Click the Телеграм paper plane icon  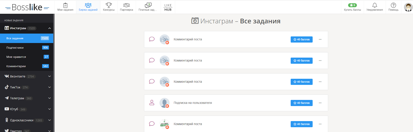(7, 98)
